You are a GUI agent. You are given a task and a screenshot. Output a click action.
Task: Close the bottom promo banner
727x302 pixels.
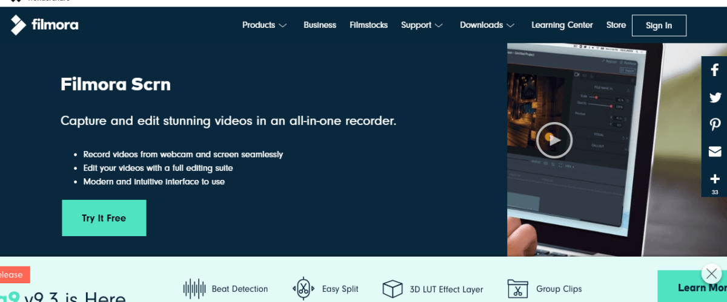point(712,272)
